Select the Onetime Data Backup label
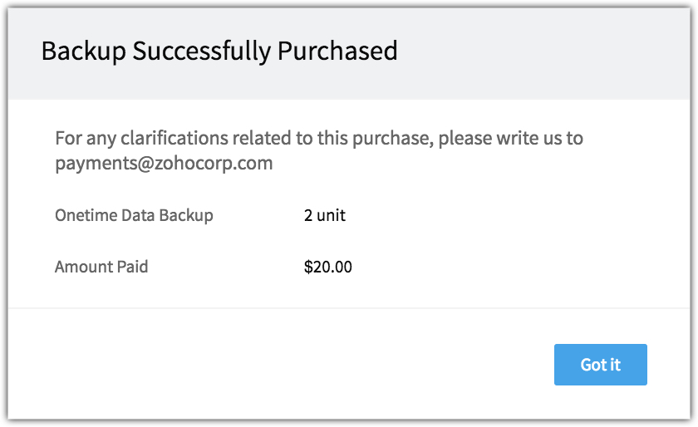Viewport: 698px width, 427px height. (x=134, y=215)
